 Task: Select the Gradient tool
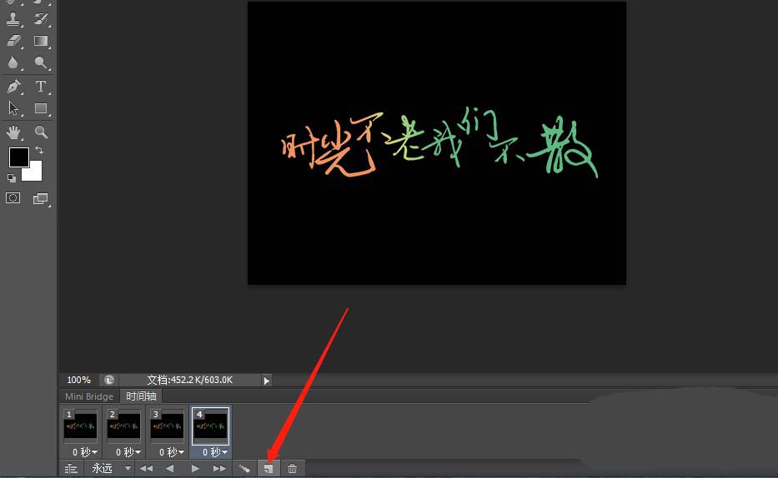(x=41, y=41)
